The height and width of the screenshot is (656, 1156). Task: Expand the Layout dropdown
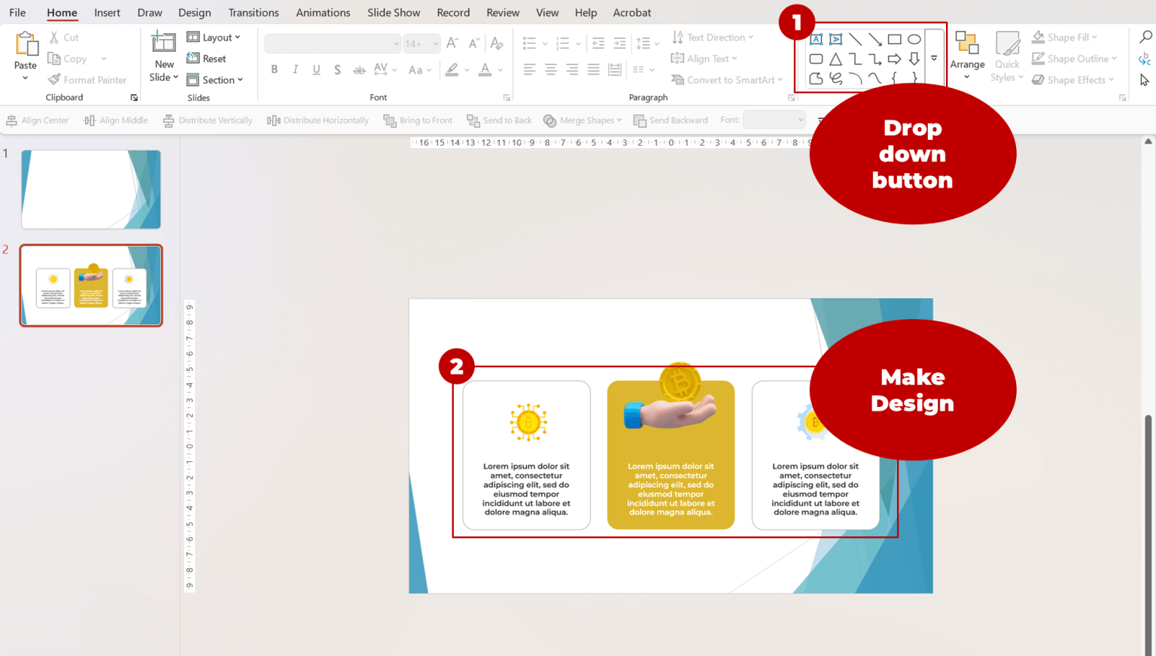(x=215, y=37)
